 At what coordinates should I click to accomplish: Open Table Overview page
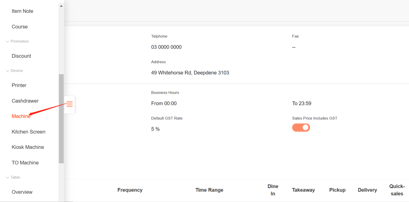pos(22,192)
